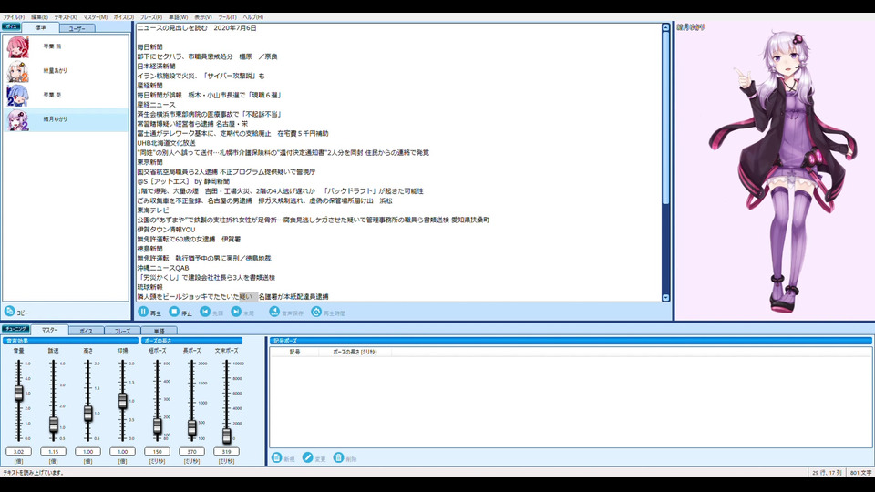Viewport: 875px width, 492px height.
Task: Switch to the 標準 voice list tab
Action: coord(41,27)
